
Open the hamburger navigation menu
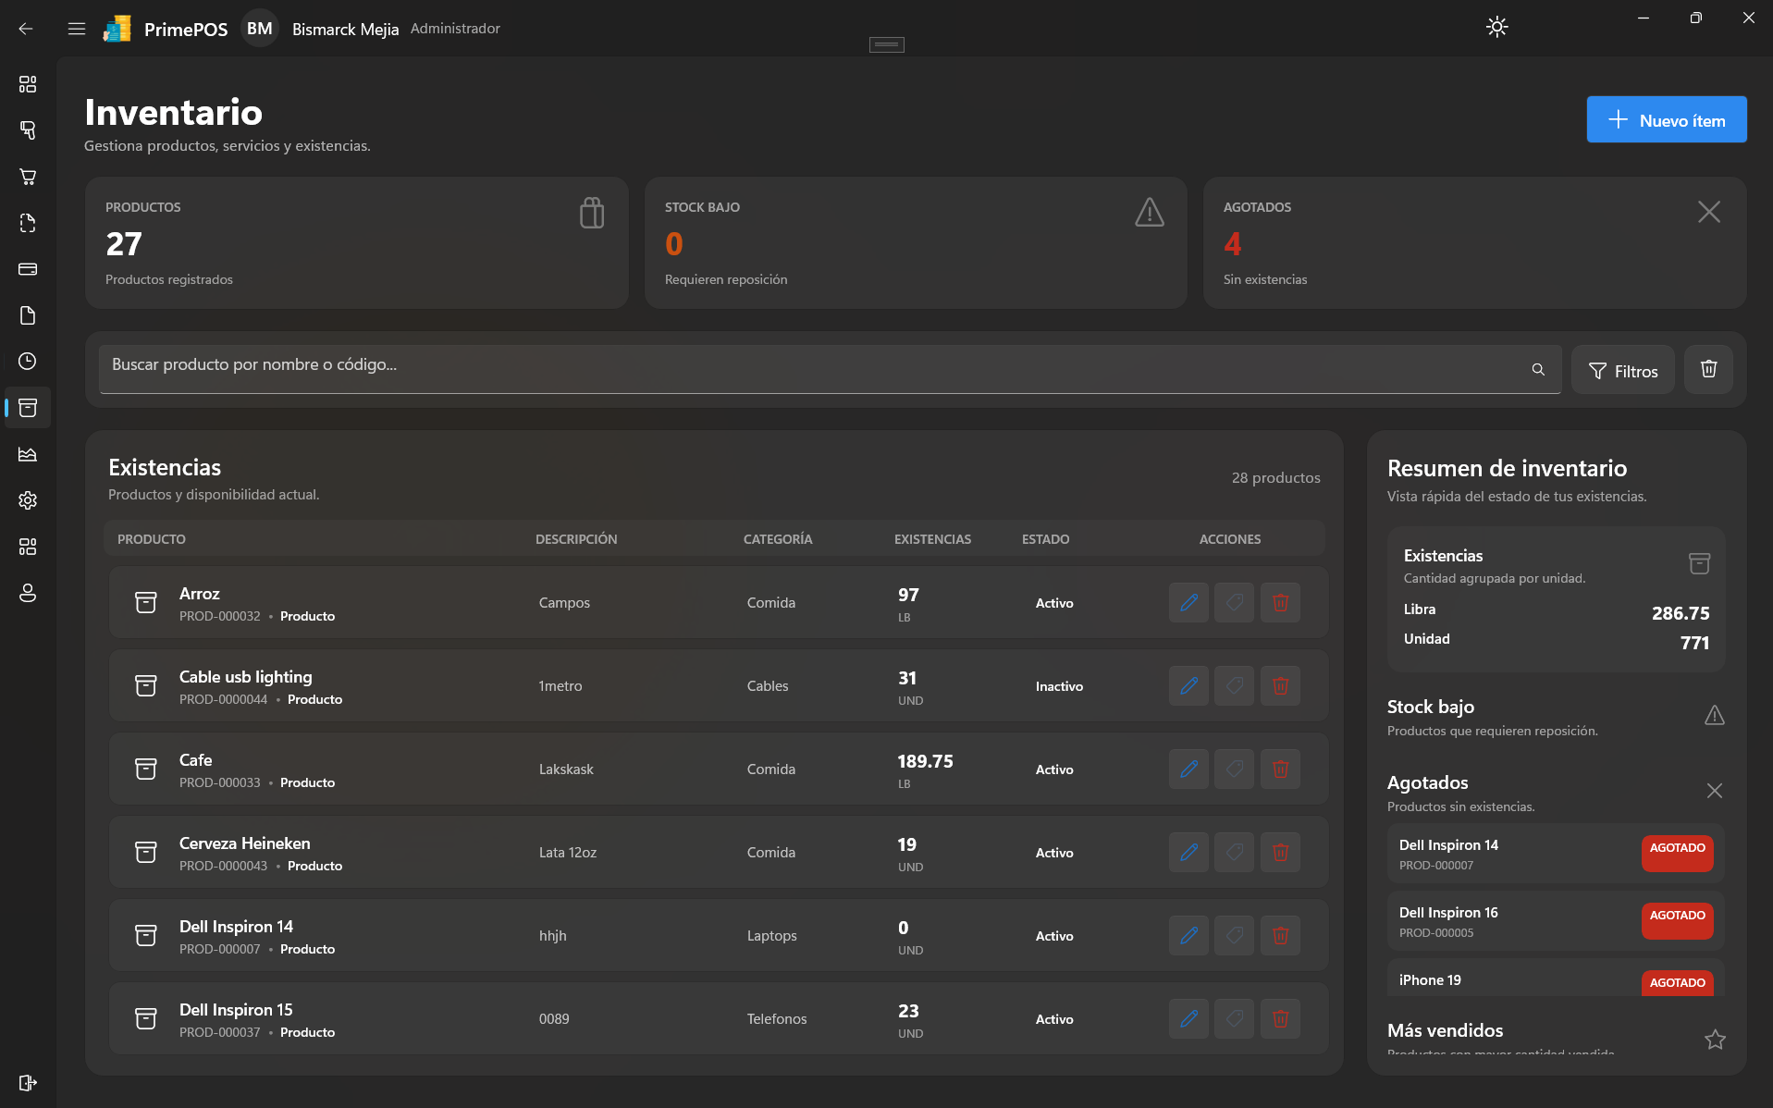(77, 29)
